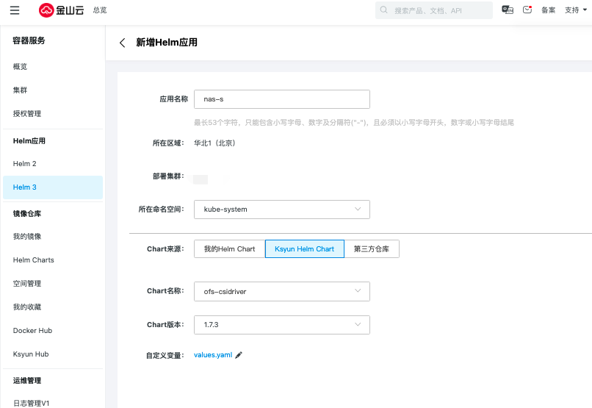Open the 1.7.3 Chart version dropdown
592x408 pixels.
point(281,324)
